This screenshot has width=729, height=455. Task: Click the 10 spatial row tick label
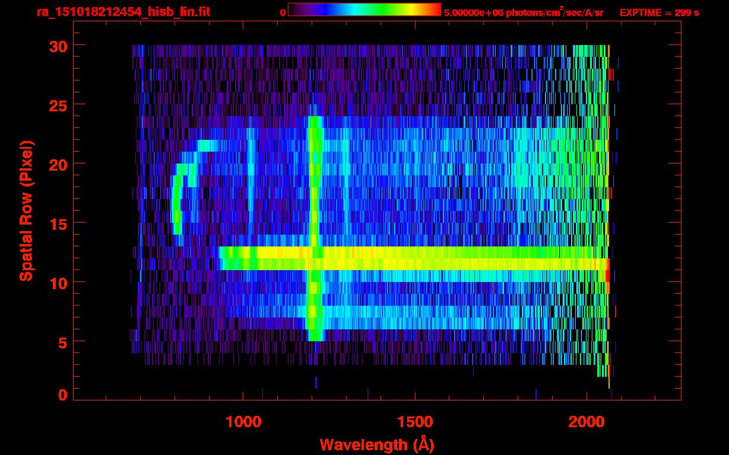[x=58, y=283]
